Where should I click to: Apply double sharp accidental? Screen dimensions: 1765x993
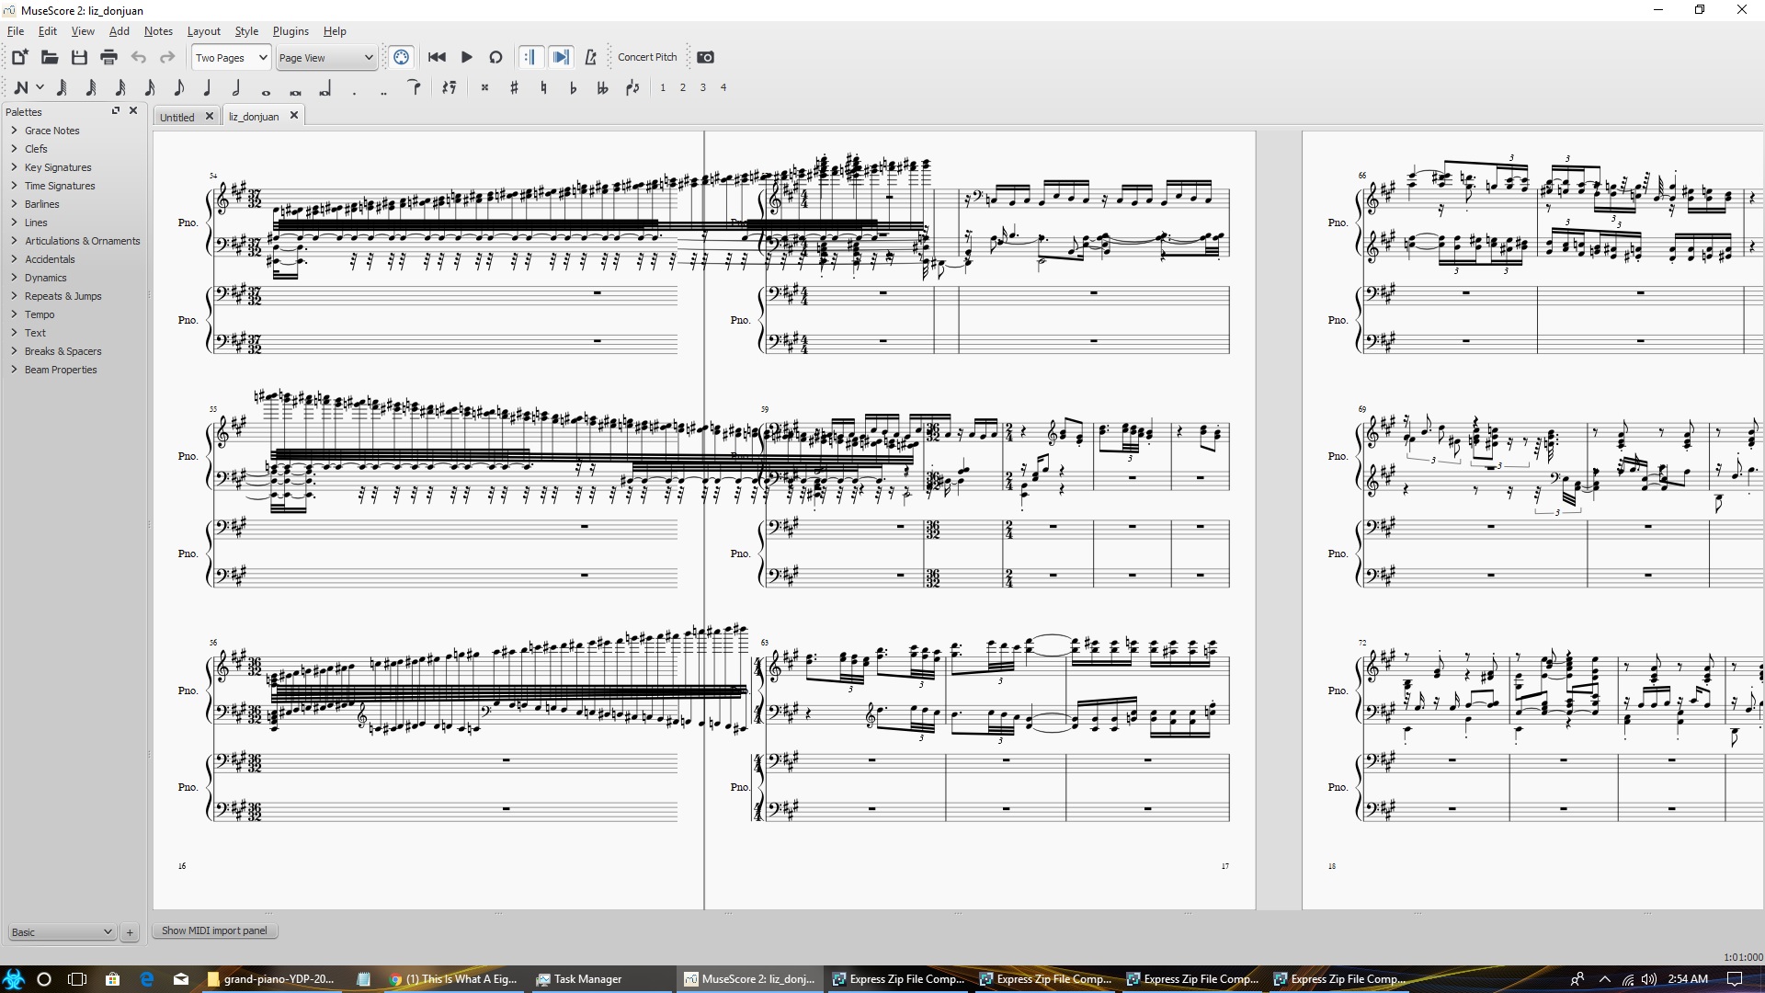coord(484,87)
